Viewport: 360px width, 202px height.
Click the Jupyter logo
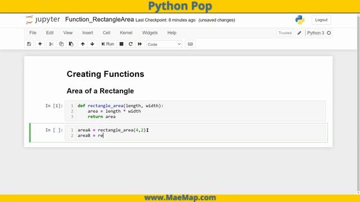coord(43,20)
